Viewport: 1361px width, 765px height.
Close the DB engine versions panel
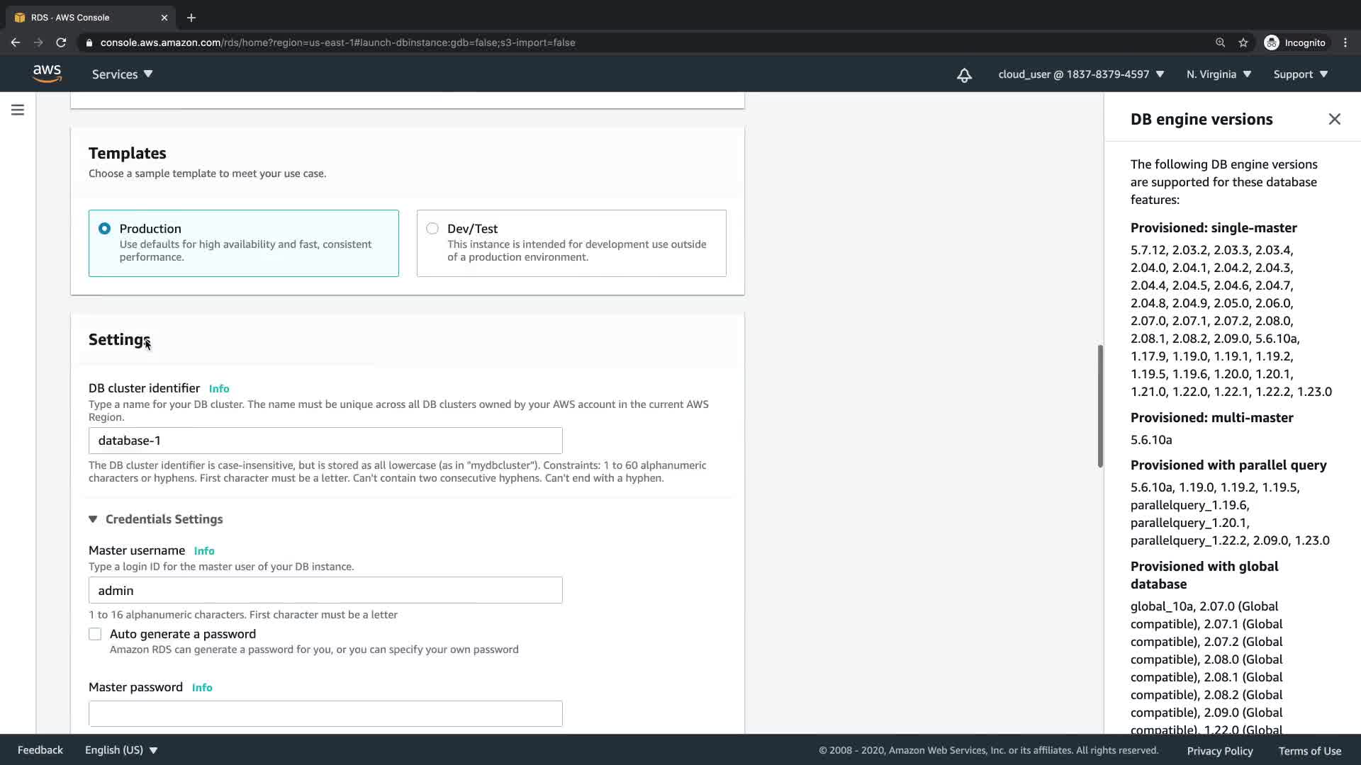point(1334,119)
